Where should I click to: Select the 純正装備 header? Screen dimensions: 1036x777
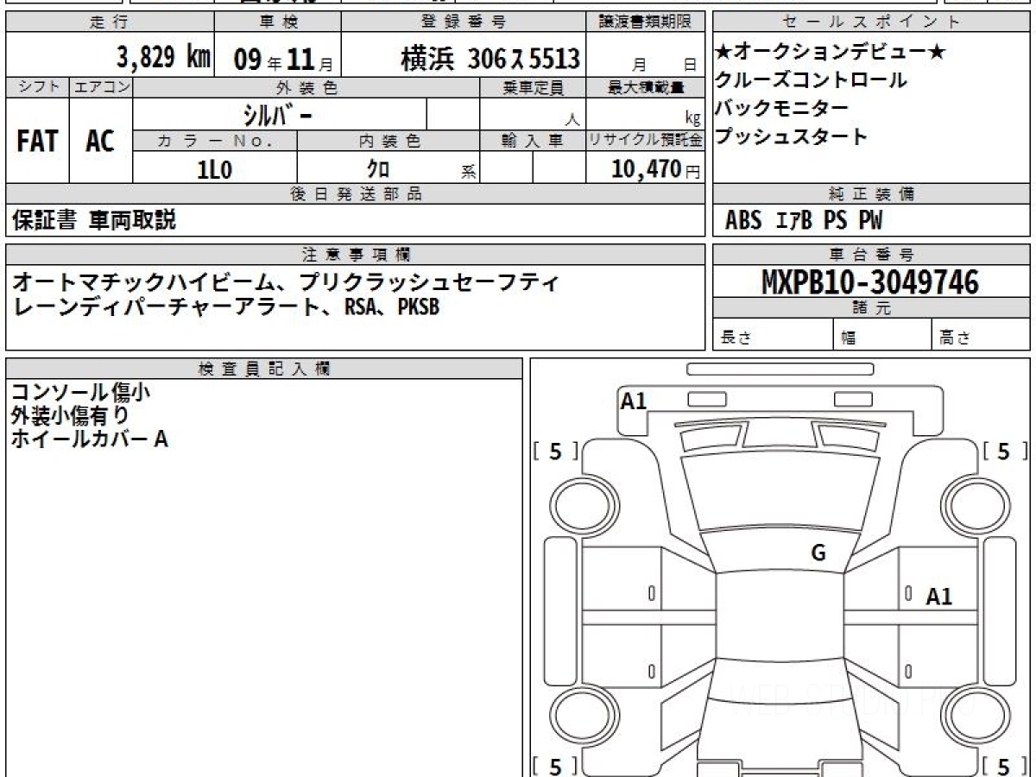(871, 194)
